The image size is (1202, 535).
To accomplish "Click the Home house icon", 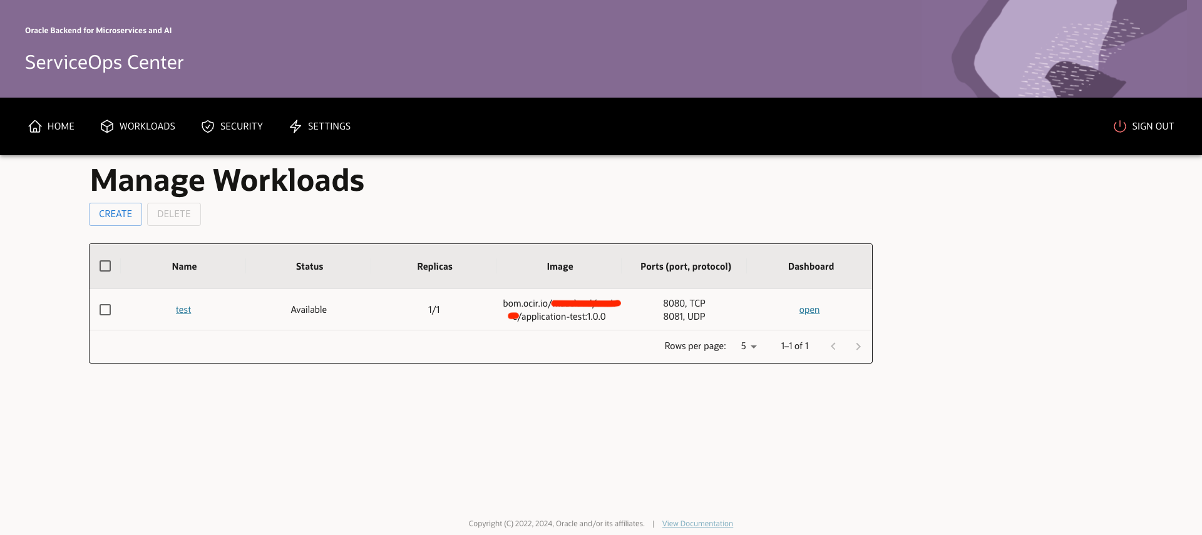I will 35,126.
